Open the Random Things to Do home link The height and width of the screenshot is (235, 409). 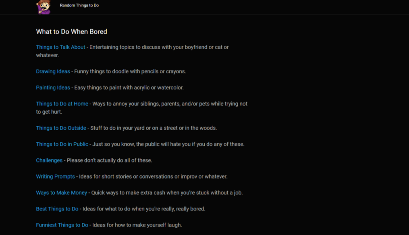point(79,5)
